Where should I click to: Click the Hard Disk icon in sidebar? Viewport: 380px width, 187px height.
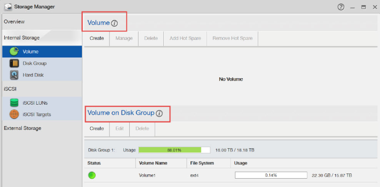[x=14, y=75]
